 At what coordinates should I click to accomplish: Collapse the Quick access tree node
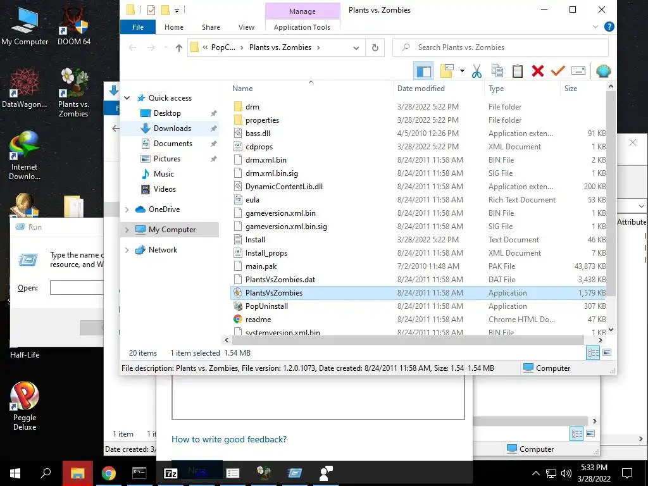click(x=127, y=98)
